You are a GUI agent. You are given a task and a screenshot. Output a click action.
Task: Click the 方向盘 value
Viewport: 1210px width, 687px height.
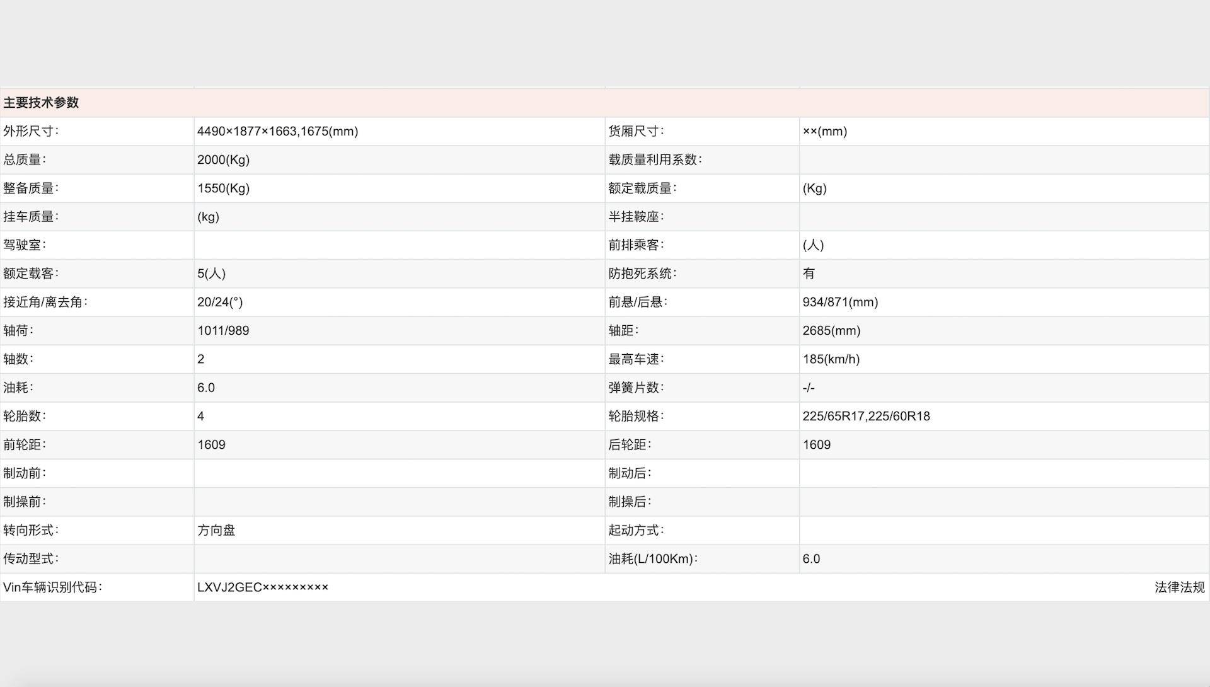pos(216,530)
